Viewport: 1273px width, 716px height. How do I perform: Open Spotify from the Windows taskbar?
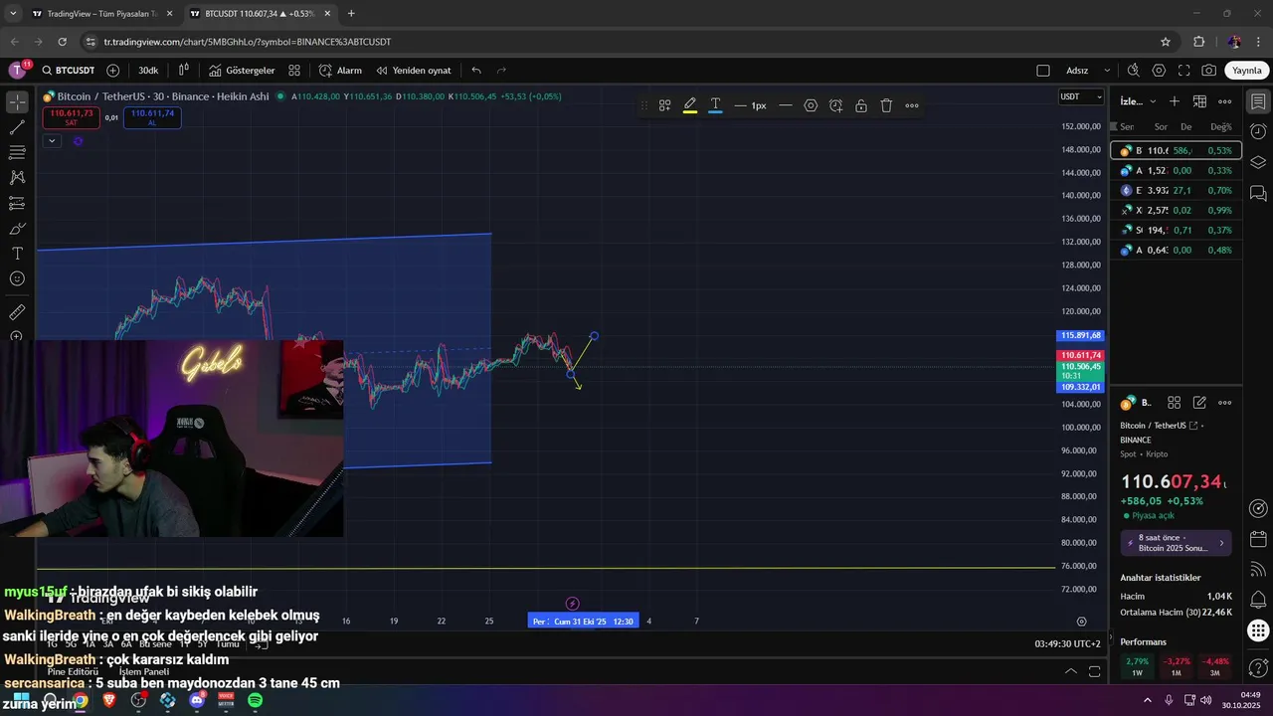[x=256, y=700]
